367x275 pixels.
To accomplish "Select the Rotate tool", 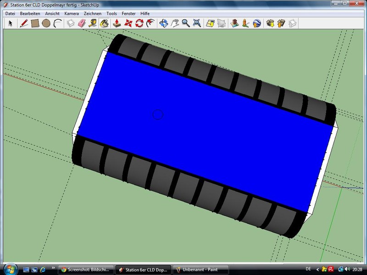I will pyautogui.click(x=139, y=23).
